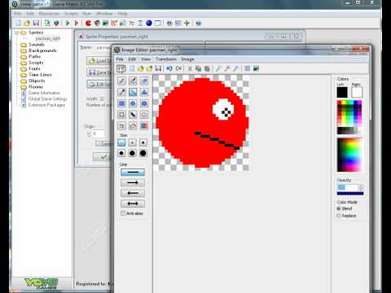
Task: Open Game Maker Scripts menu
Action: pyautogui.click(x=71, y=14)
